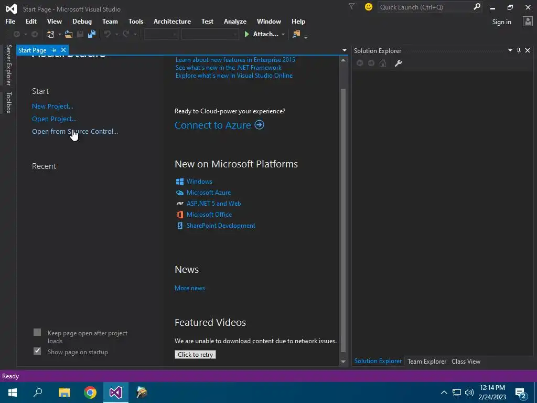Open the solution configurations combo box

[x=161, y=34]
